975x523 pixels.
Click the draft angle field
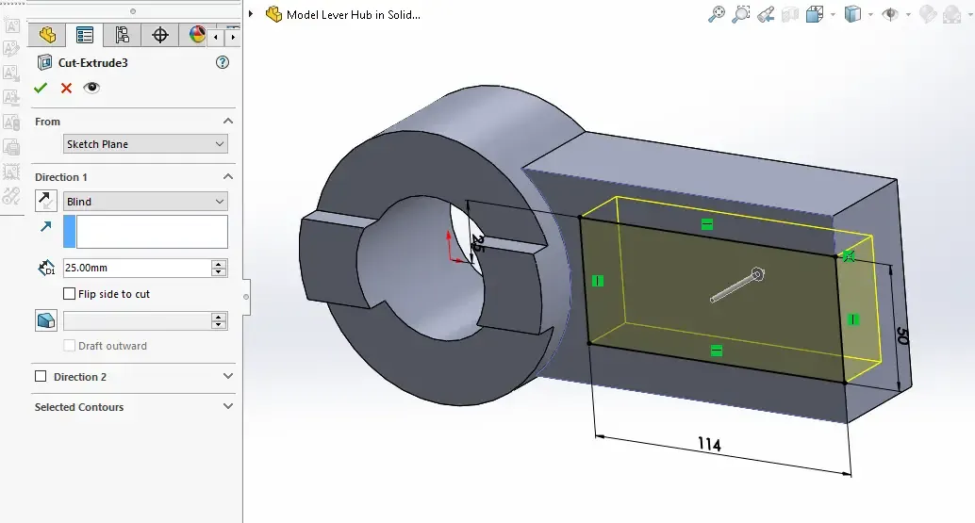[137, 321]
